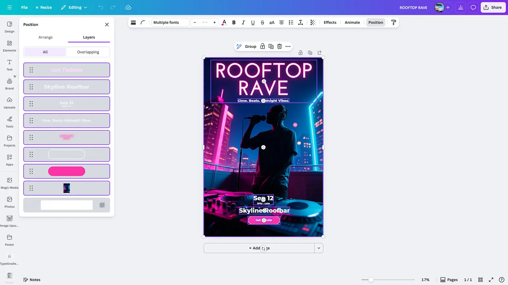
Task: Select the Overlapping layers filter
Action: point(88,52)
